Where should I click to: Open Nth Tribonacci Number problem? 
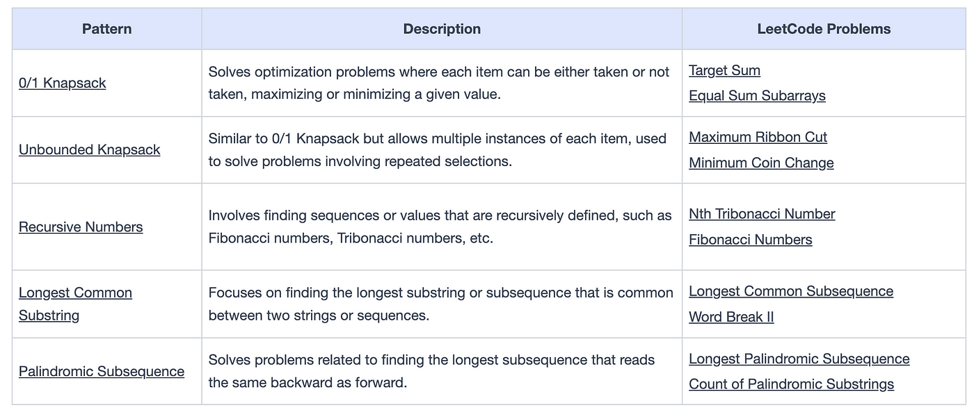coord(762,214)
